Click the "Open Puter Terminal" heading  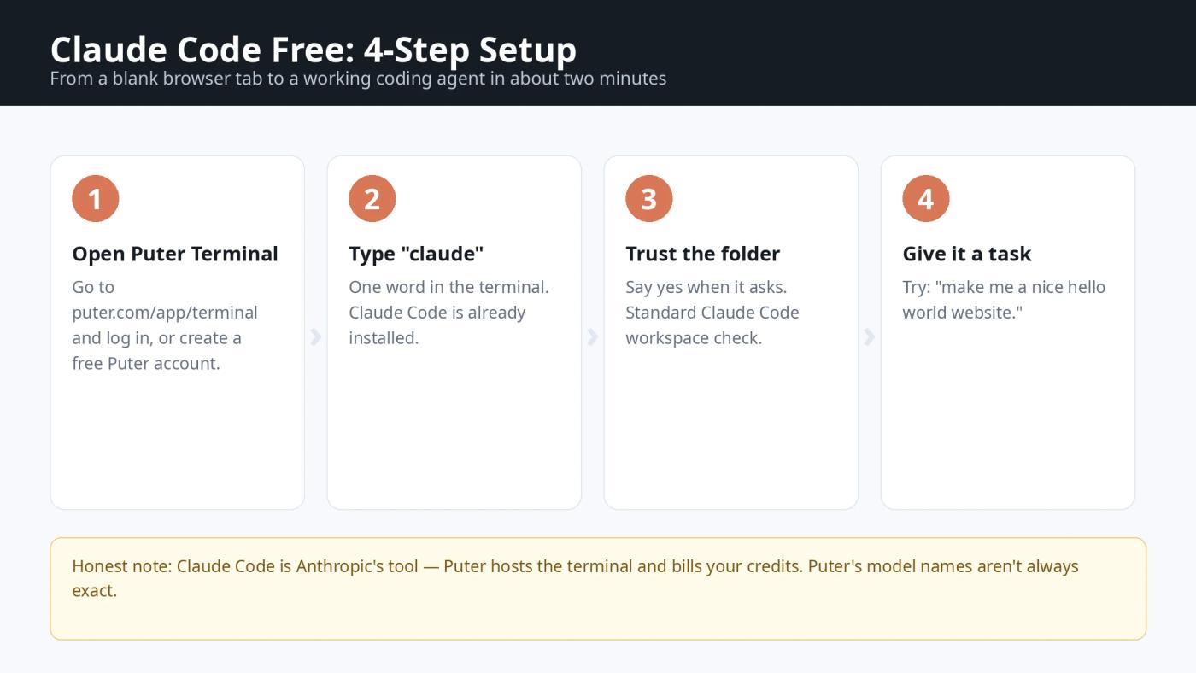[175, 254]
